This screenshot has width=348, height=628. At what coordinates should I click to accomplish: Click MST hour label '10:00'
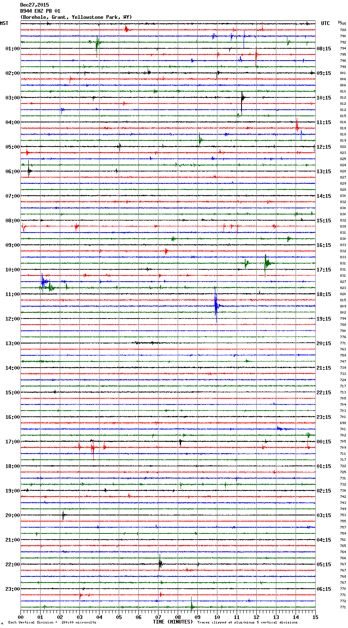click(13, 270)
